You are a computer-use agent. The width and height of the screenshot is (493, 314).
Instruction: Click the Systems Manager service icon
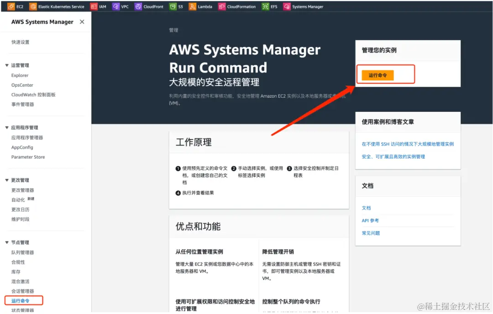click(x=287, y=6)
